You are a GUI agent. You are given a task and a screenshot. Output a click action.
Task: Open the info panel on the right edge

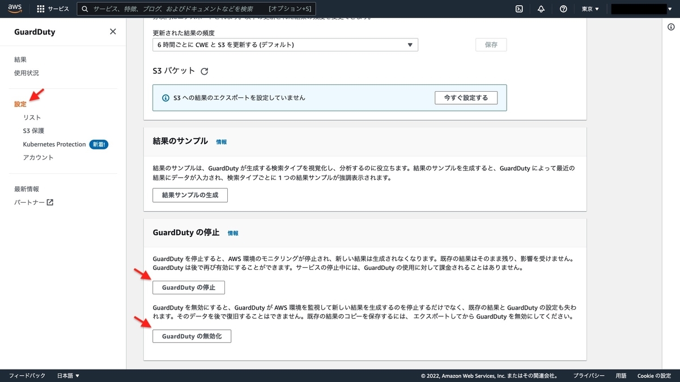point(671,26)
